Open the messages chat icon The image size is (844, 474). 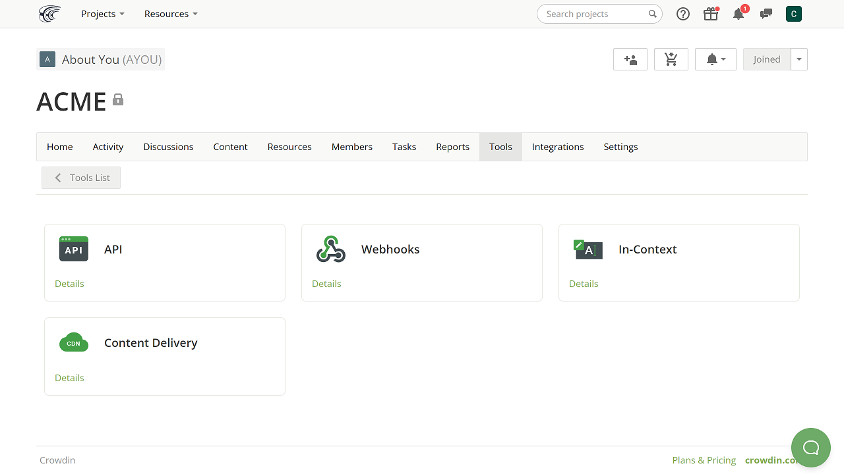tap(766, 14)
